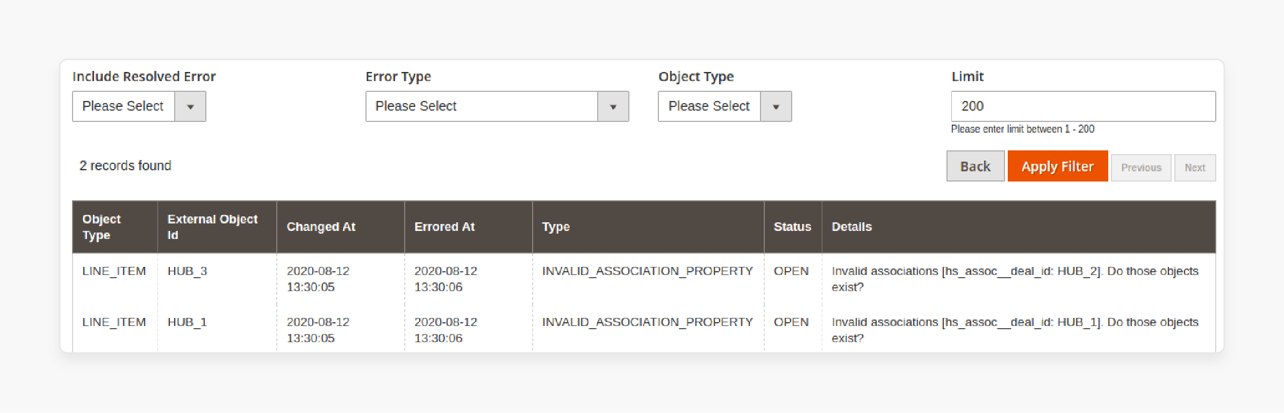Click LINE_ITEM in the HUB_1 row
This screenshot has width=1284, height=413.
tap(114, 322)
